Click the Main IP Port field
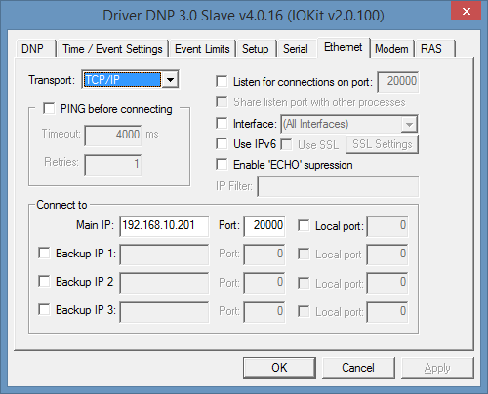 (x=264, y=226)
